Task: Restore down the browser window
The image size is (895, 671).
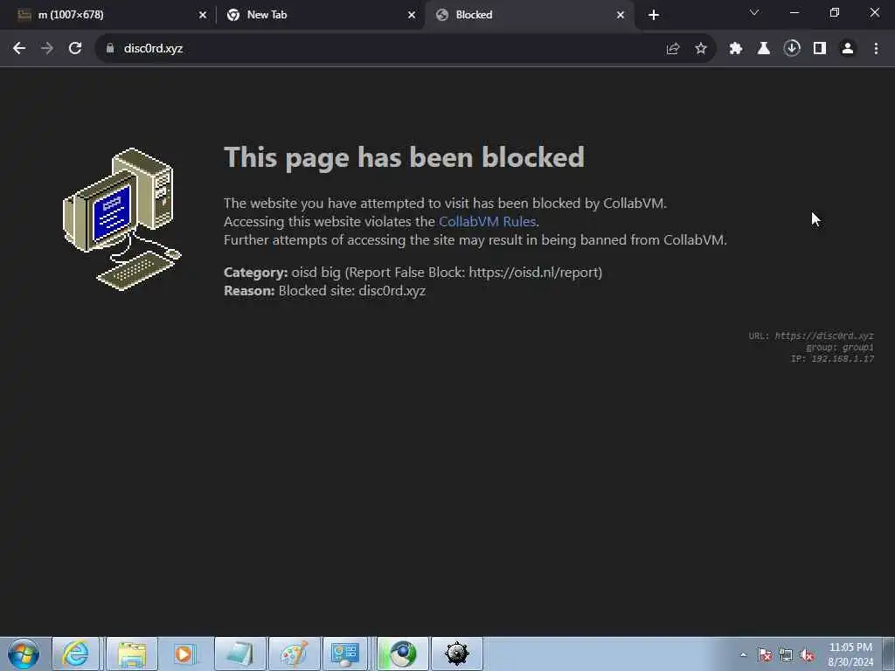Action: (835, 12)
